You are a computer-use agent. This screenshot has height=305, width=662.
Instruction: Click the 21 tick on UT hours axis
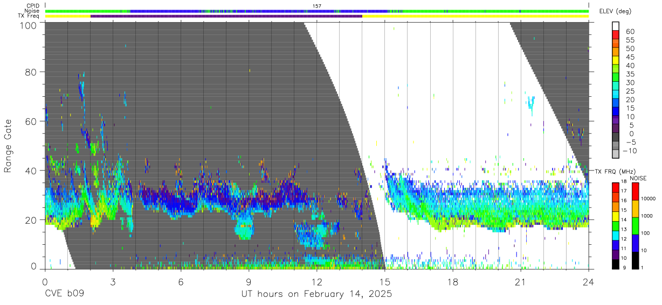(x=521, y=281)
